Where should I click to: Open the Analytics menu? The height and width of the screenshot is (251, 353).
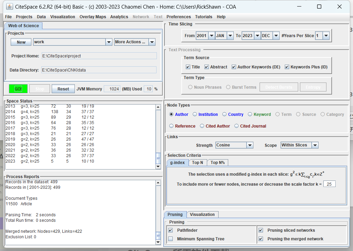click(119, 17)
